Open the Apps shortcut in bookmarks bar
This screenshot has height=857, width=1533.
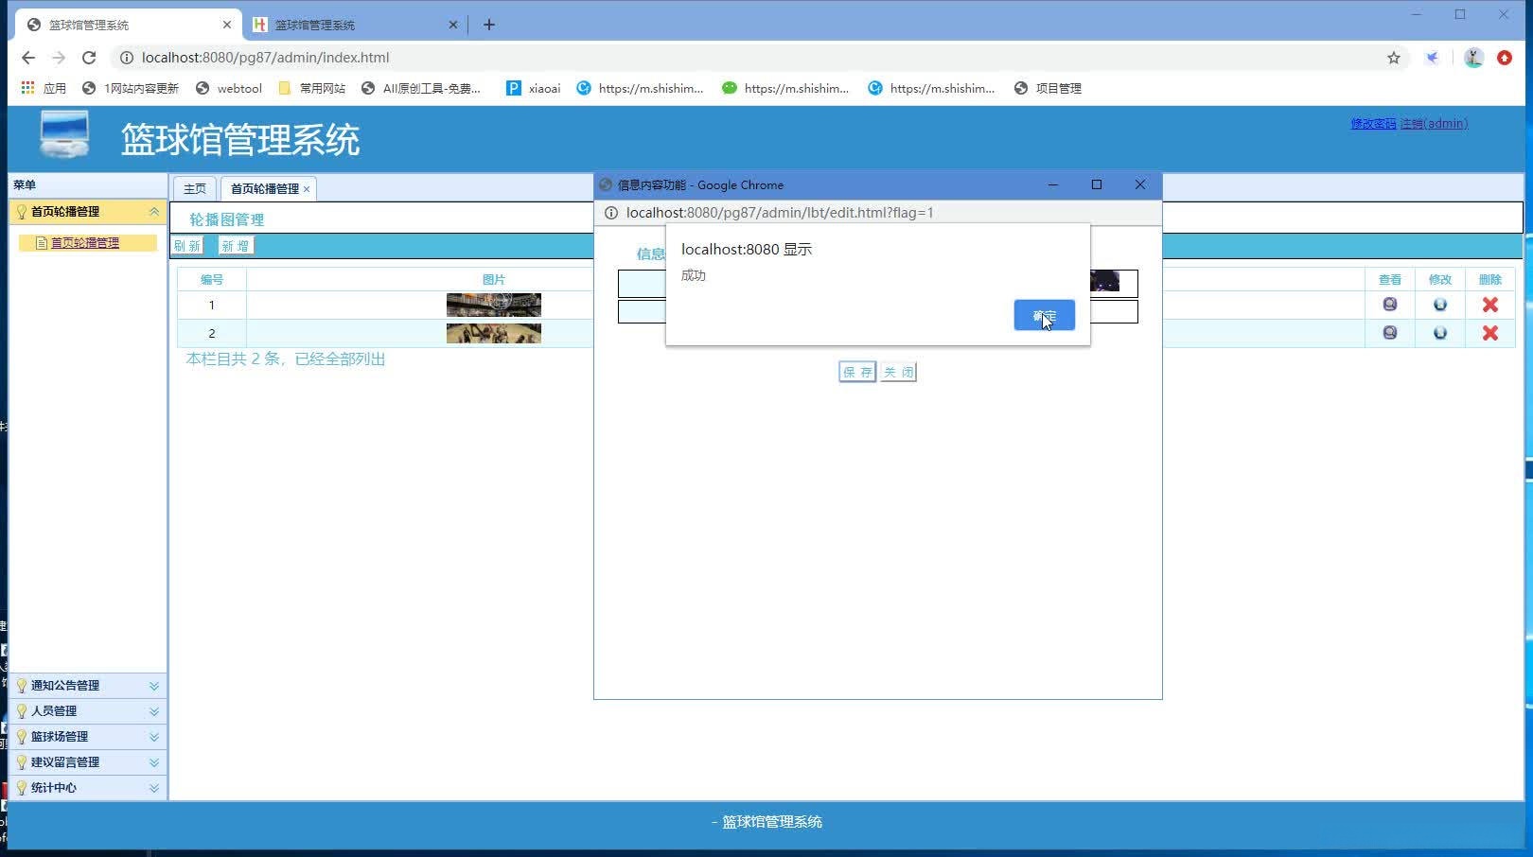44,88
